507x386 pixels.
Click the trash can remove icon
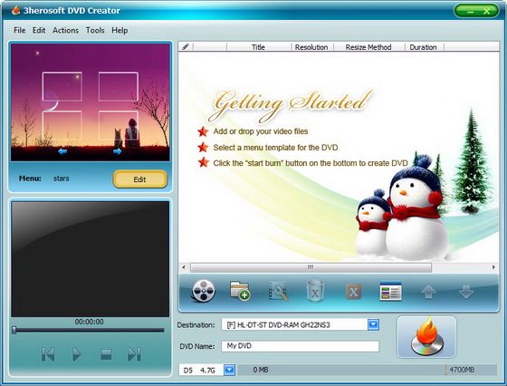[315, 291]
